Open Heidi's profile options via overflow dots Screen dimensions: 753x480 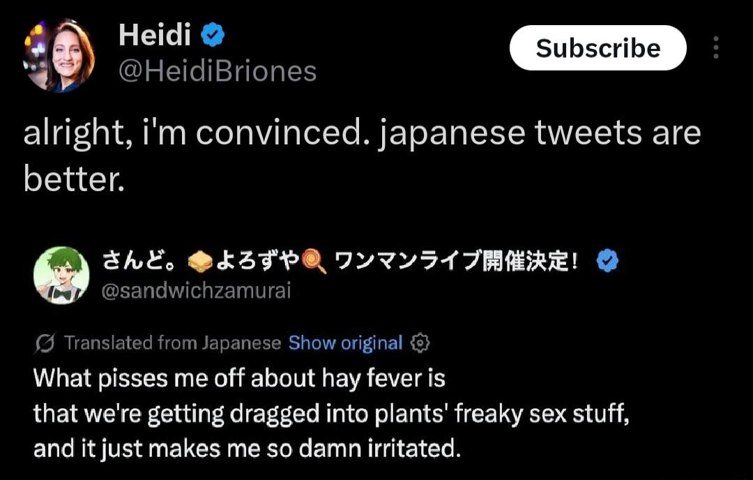(x=716, y=48)
